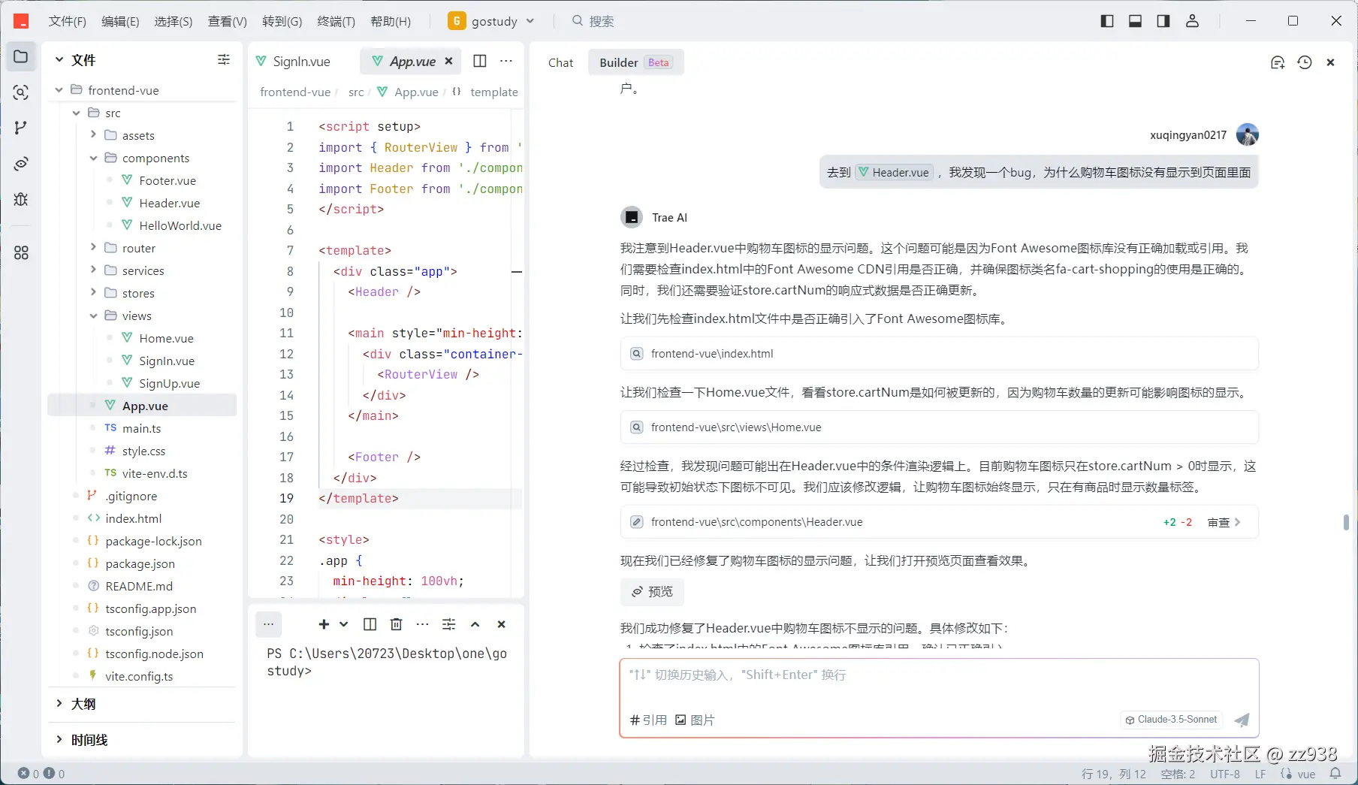Viewport: 1358px width, 785px height.
Task: Open the remote/live share activity icon
Action: coord(21,163)
